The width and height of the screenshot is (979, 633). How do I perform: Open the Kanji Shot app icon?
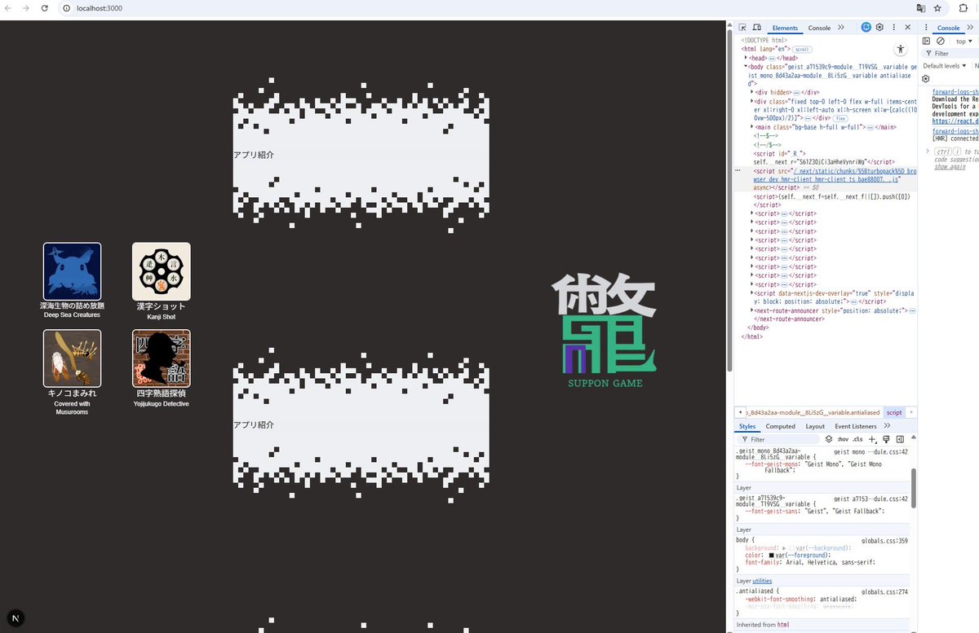pyautogui.click(x=162, y=271)
